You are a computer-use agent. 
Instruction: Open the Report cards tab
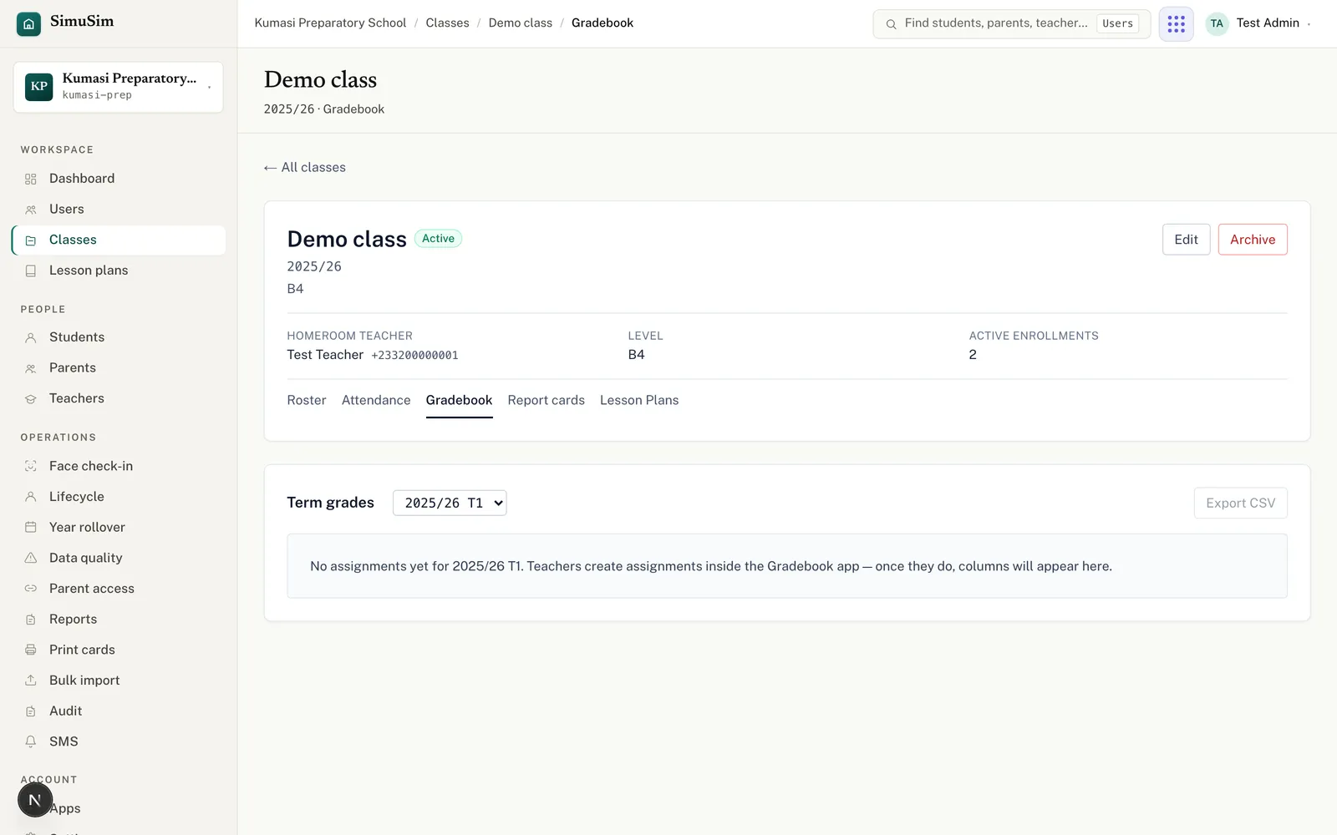(546, 401)
